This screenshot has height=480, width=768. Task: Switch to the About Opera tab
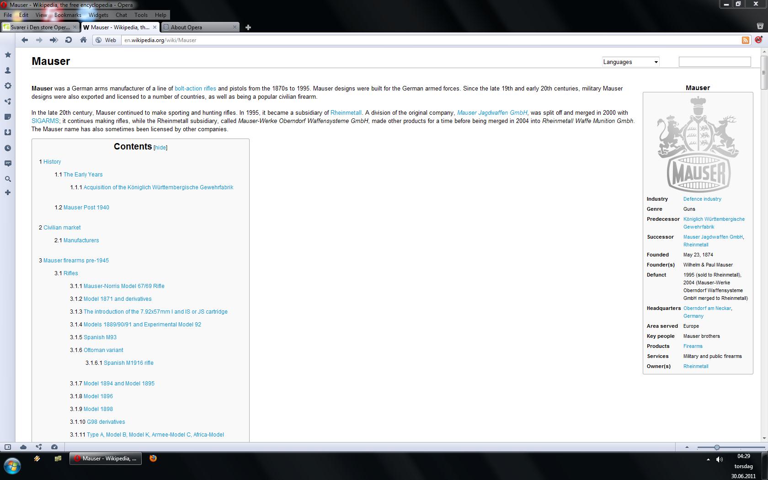pos(200,27)
